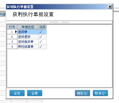The width and height of the screenshot is (119, 103).
Task: Select the 进货单 row cell
Action: pos(28,32)
